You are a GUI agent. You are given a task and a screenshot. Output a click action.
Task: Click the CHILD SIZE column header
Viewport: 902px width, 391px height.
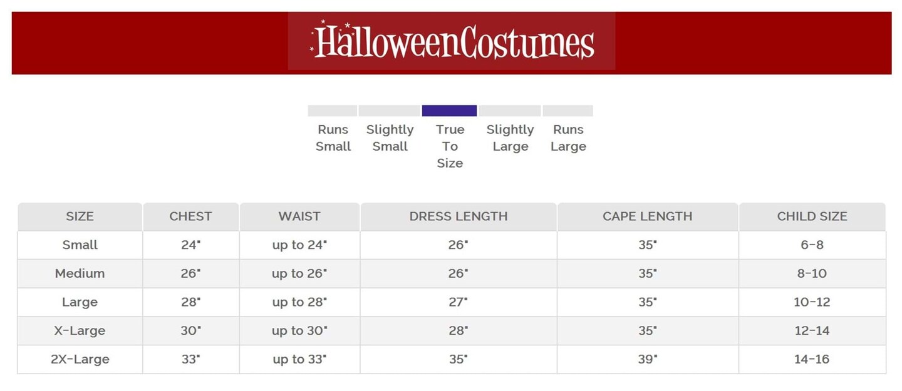pyautogui.click(x=812, y=216)
